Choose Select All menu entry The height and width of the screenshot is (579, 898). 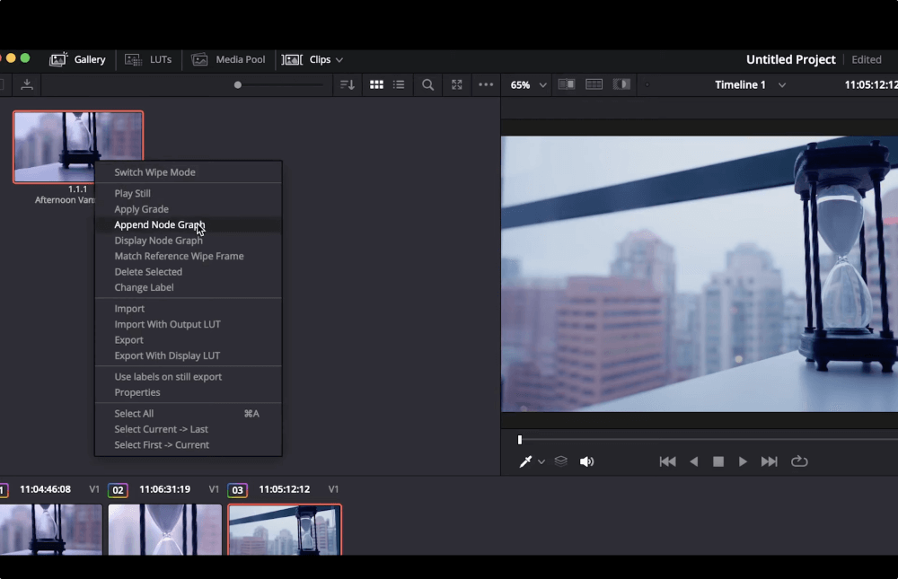[x=189, y=414]
